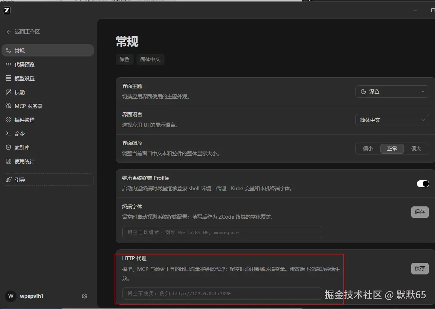This screenshot has height=309, width=435.
Task: Click description 选择应用 UI 的显示语言
Action: tap(150, 125)
